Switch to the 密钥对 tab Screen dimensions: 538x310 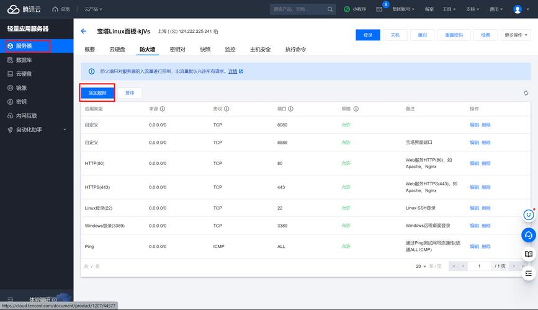point(177,50)
